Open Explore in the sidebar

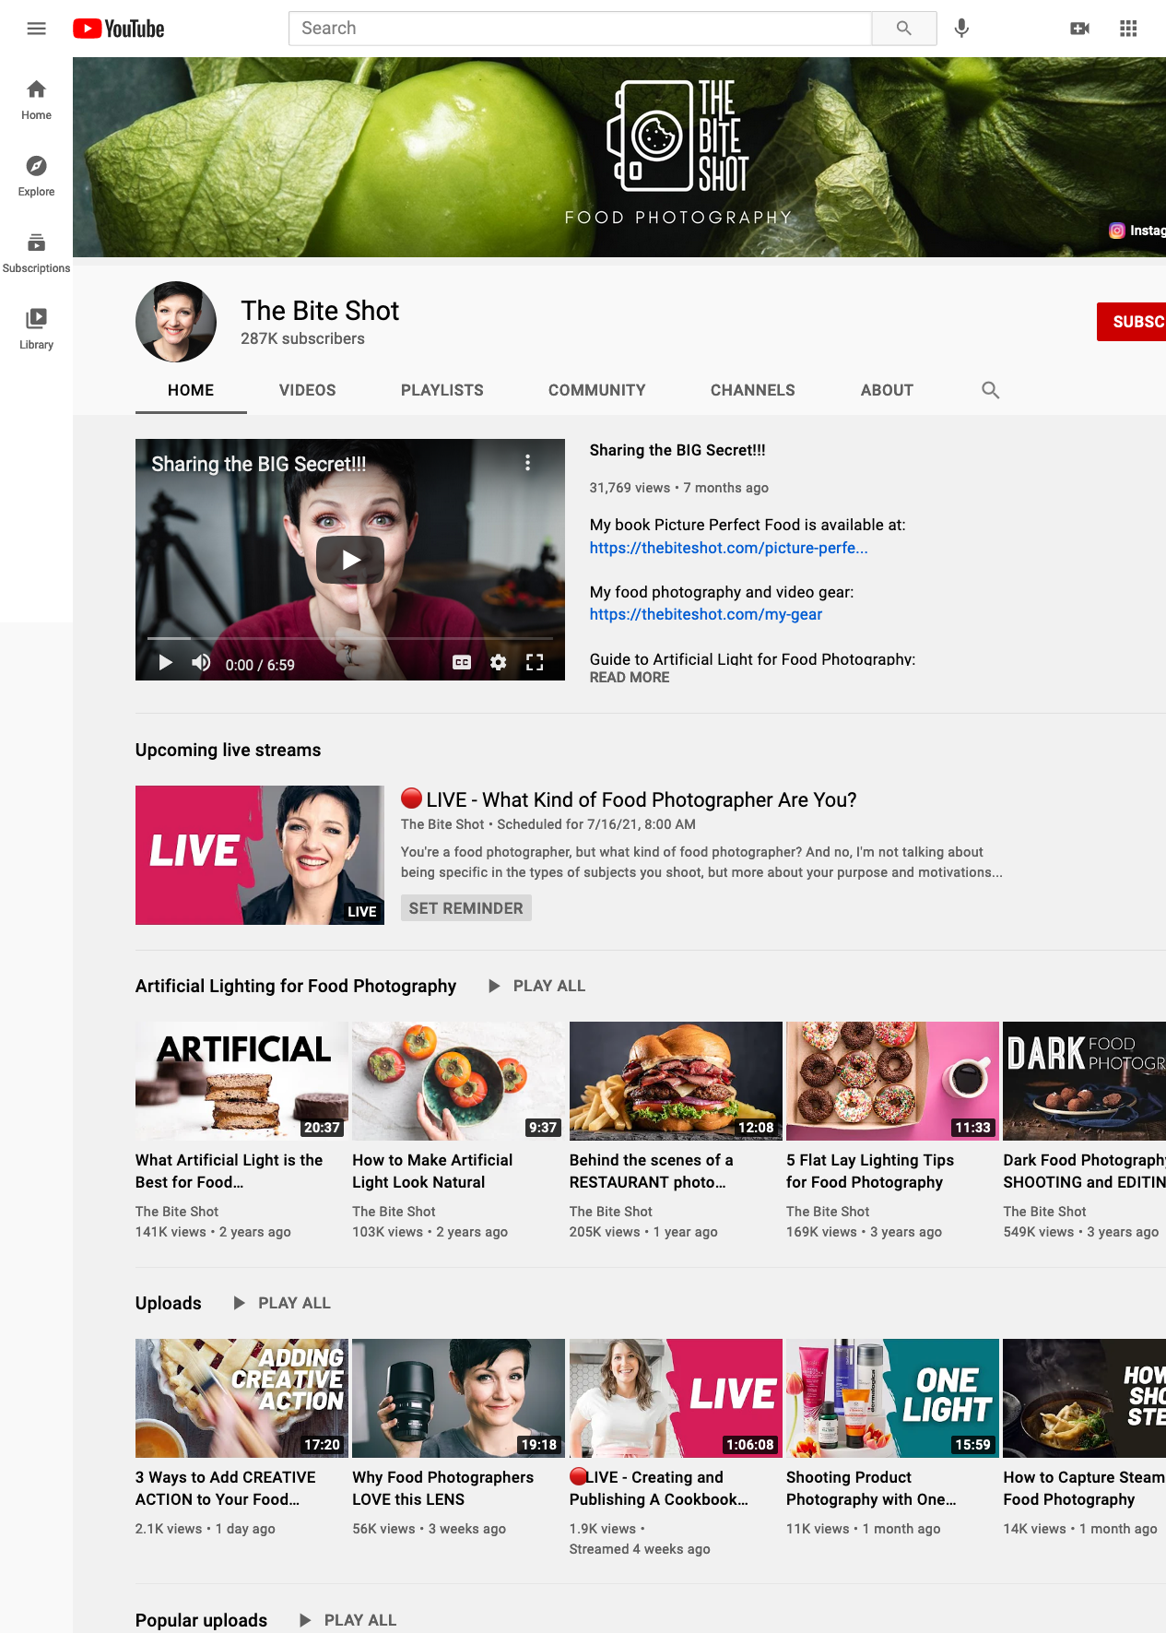[x=37, y=176]
